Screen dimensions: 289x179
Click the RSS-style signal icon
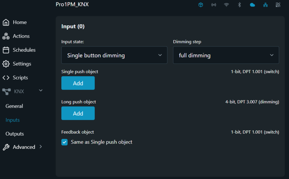[278, 5]
